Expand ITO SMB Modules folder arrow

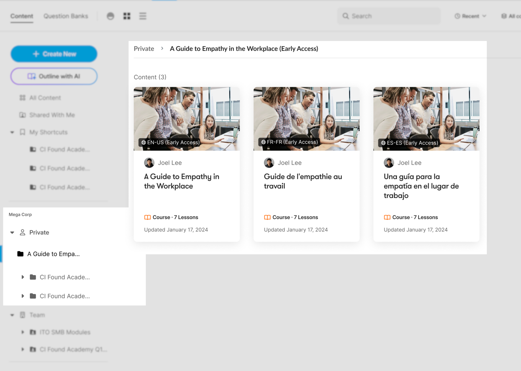point(23,332)
